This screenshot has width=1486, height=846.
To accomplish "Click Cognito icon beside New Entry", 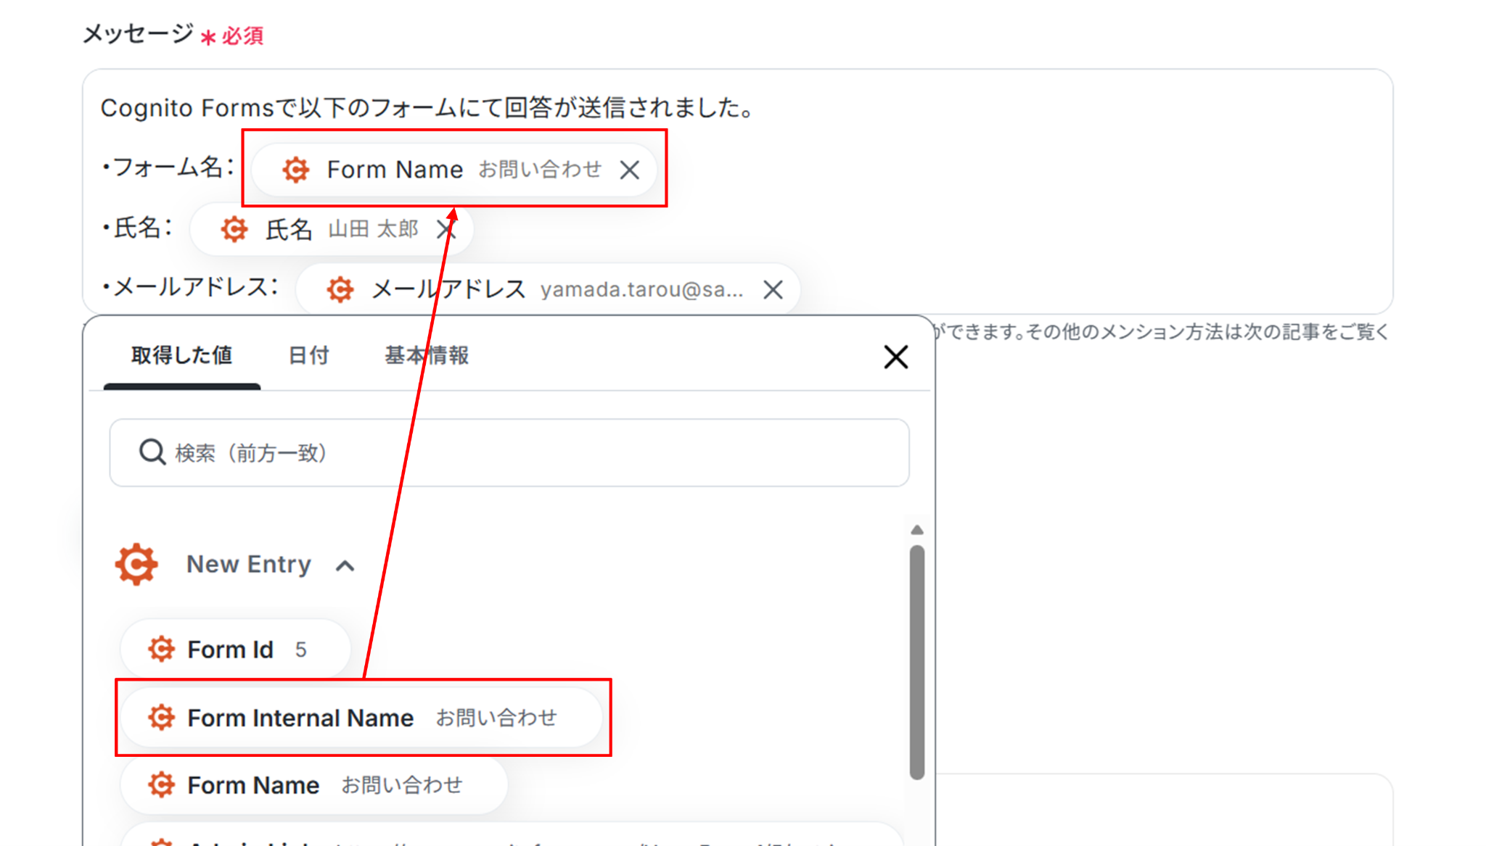I will [136, 564].
